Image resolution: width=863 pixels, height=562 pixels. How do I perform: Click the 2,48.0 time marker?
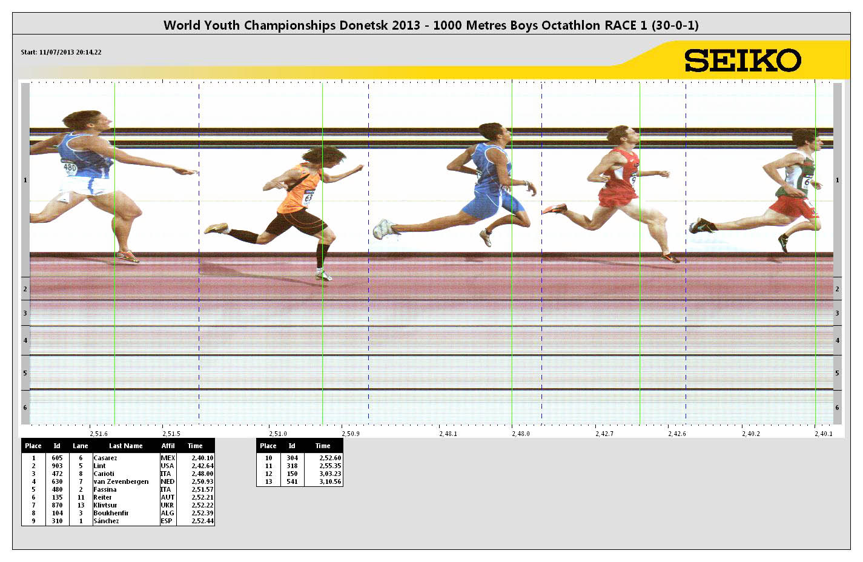click(x=520, y=434)
